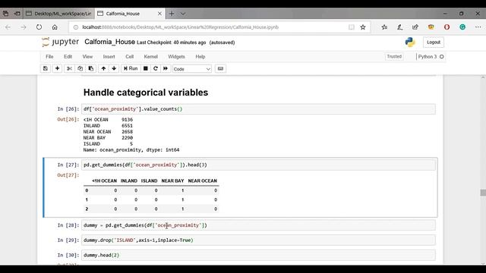Open the Cell menu
The image size is (486, 273).
pos(130,57)
